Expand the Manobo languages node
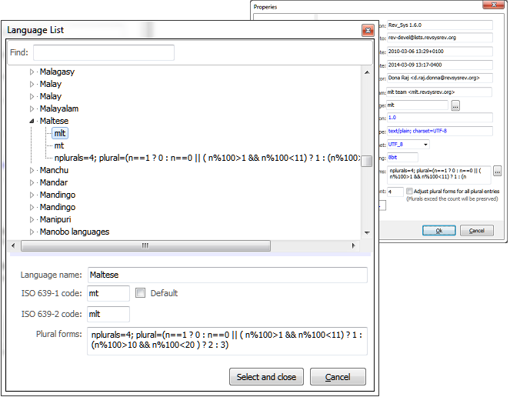The height and width of the screenshot is (397, 510). click(32, 232)
